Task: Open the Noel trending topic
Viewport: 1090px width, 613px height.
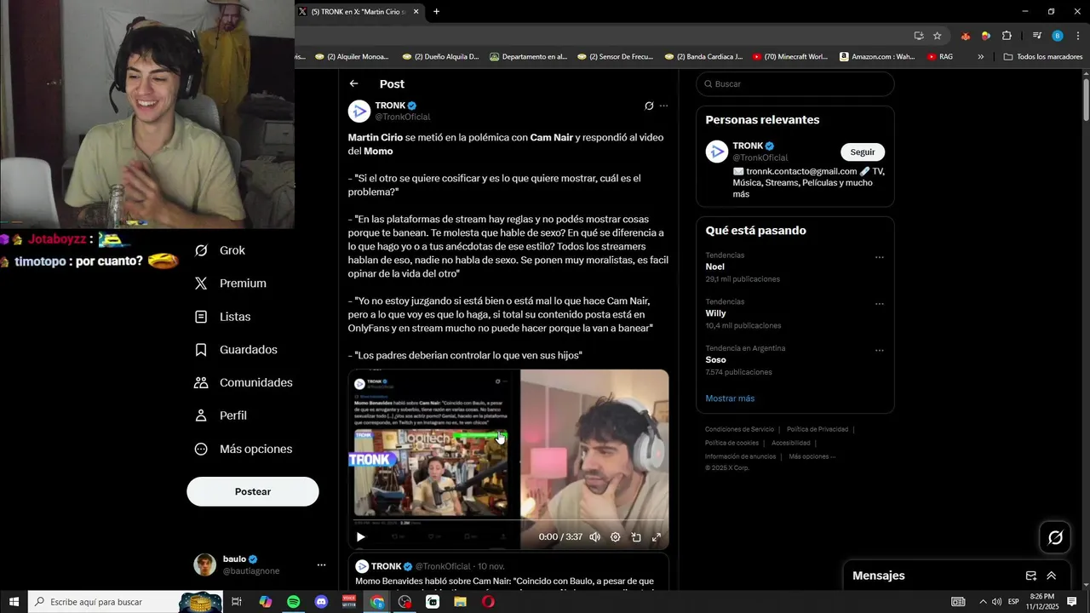Action: 714,266
